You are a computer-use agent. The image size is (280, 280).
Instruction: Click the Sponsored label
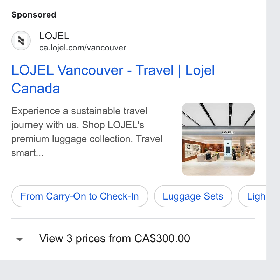pyautogui.click(x=34, y=15)
